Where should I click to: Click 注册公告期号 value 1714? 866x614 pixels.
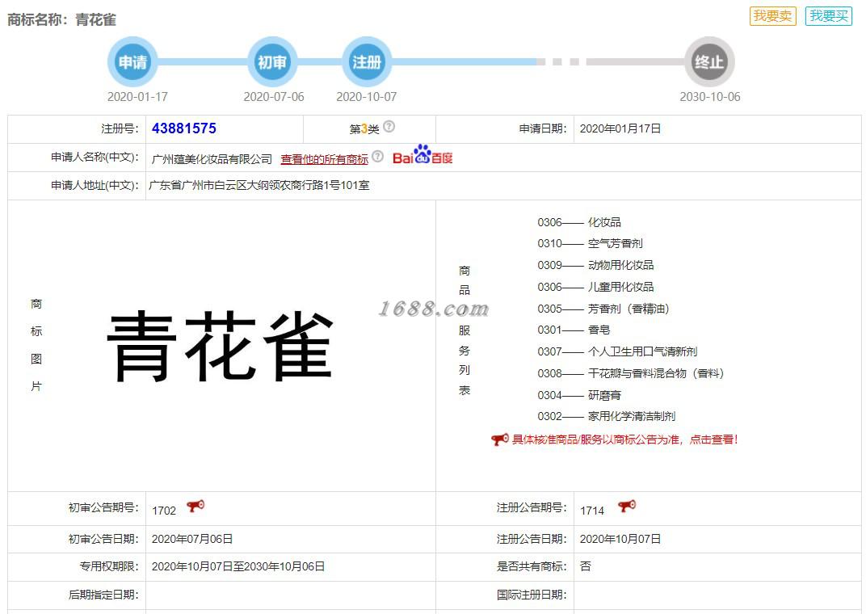coord(592,511)
